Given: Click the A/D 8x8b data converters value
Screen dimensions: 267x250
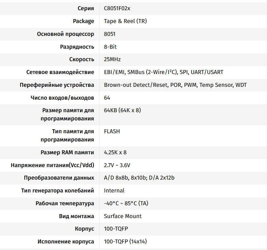Looking at the screenshot, I should pyautogui.click(x=139, y=178).
